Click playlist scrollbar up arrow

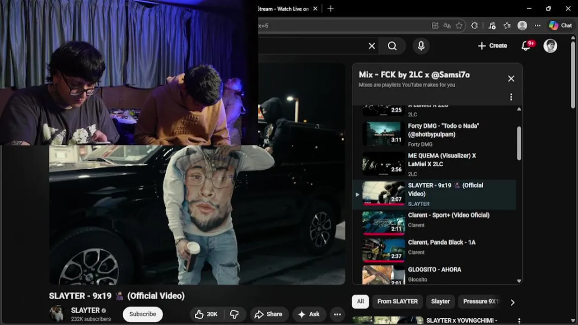[x=519, y=109]
